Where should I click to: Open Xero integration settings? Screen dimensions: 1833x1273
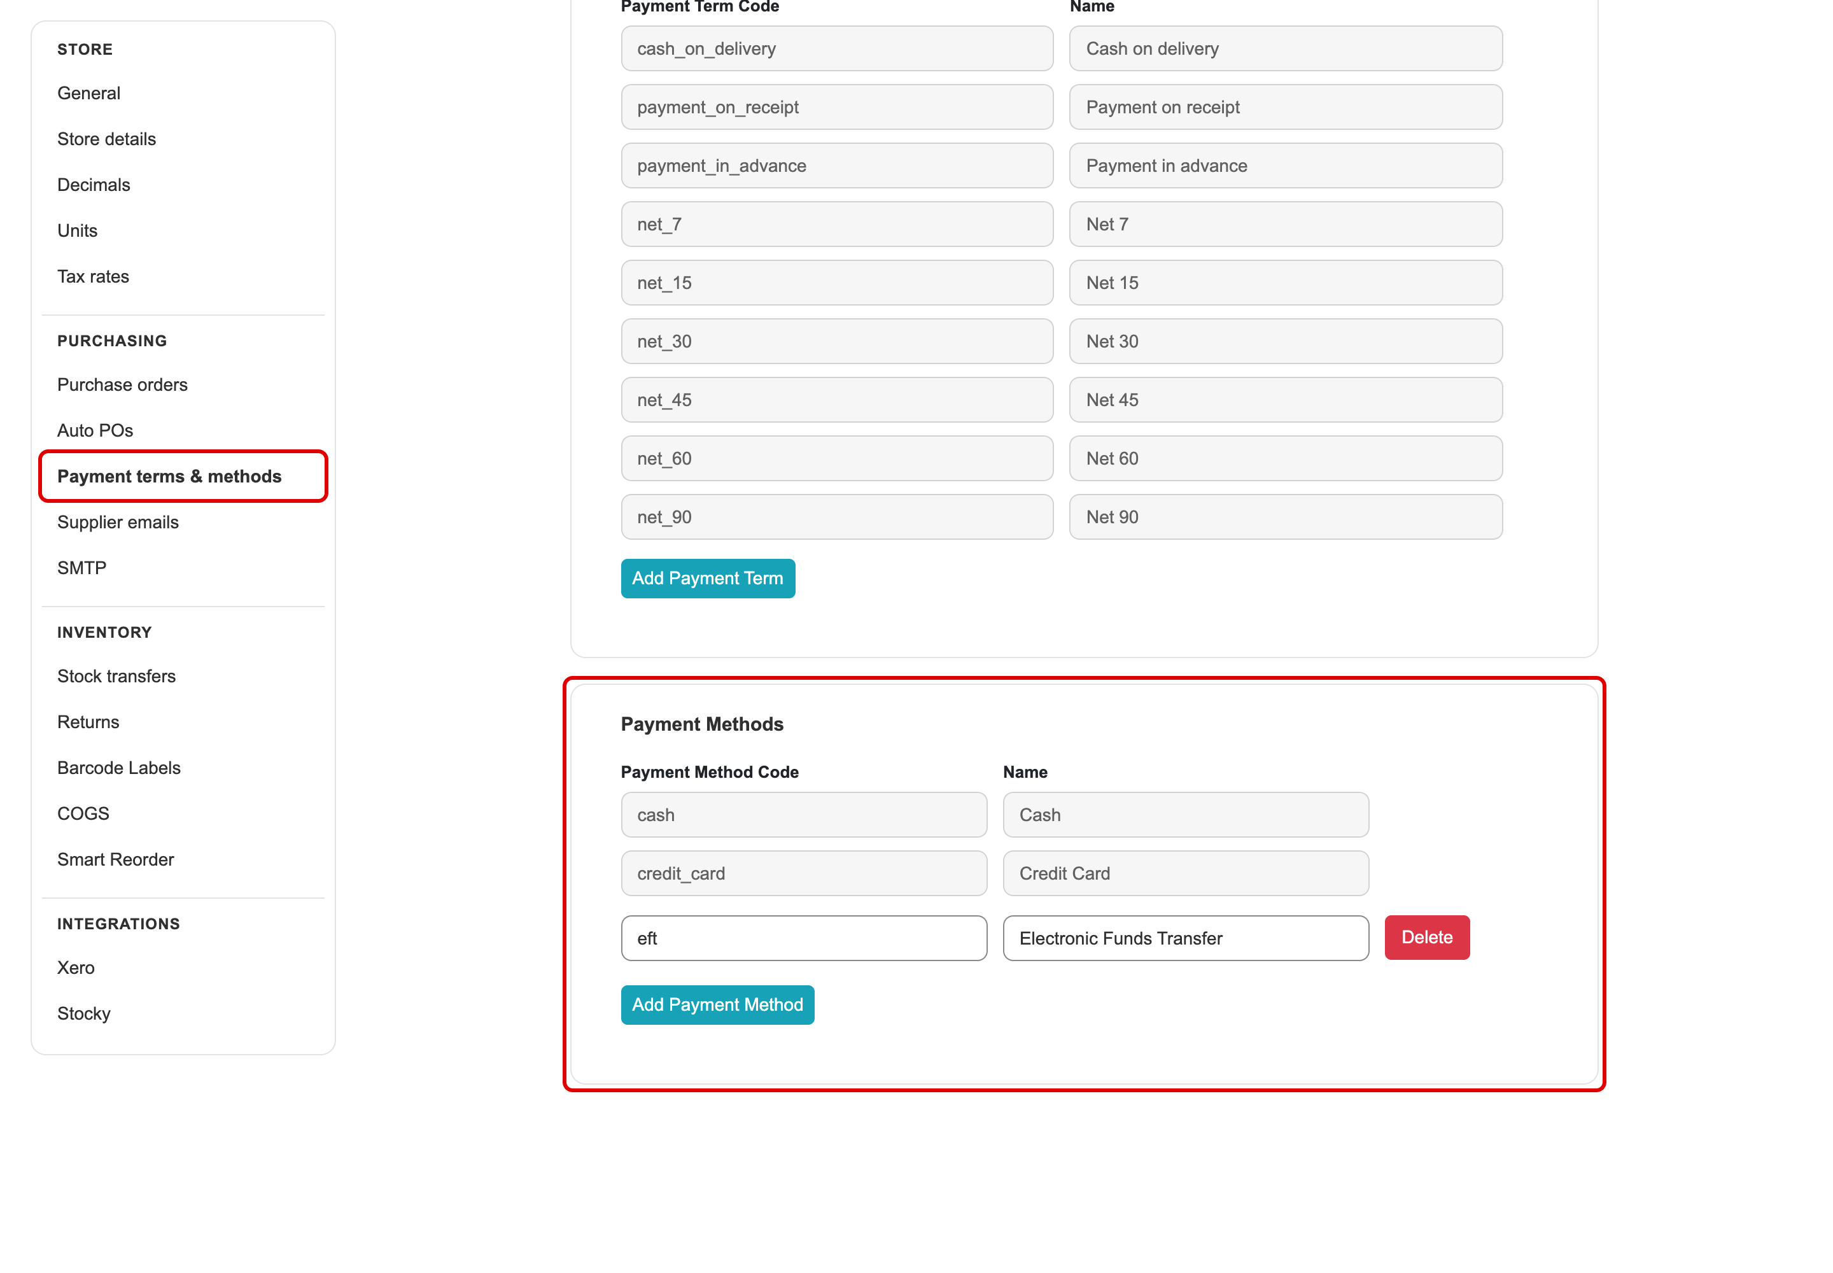[x=76, y=967]
